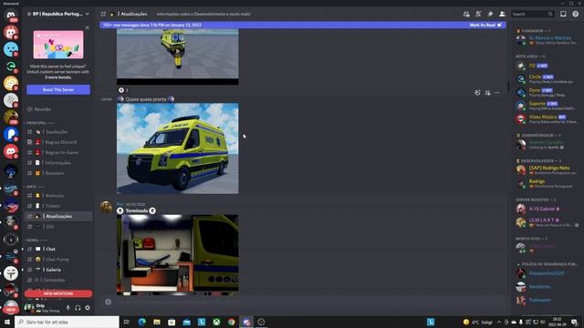
Task: Open Google Chrome from taskbar
Action: tap(231, 322)
